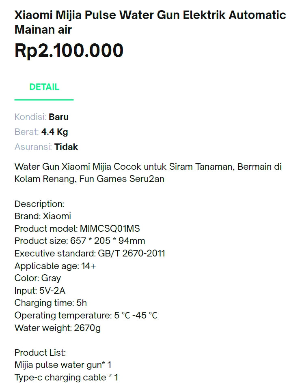Click the Kondisi: Baru line

click(41, 117)
